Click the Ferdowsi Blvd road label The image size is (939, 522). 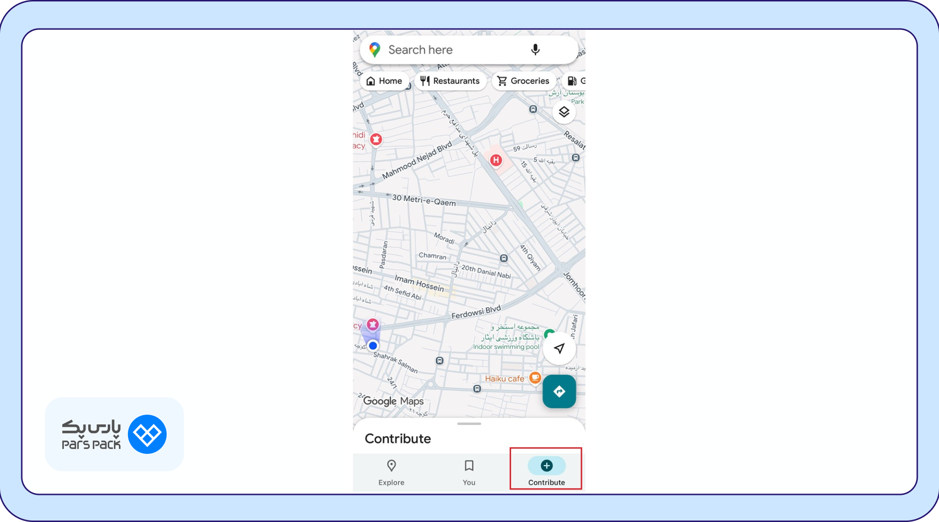(x=476, y=312)
